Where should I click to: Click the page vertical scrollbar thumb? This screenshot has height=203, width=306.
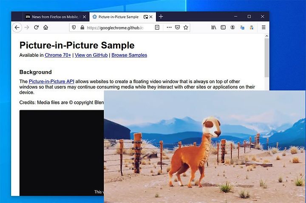[x=266, y=58]
